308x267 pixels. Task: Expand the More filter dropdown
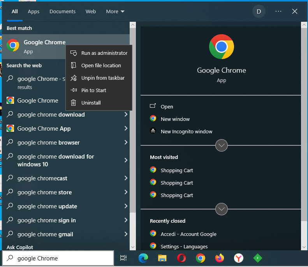point(115,12)
